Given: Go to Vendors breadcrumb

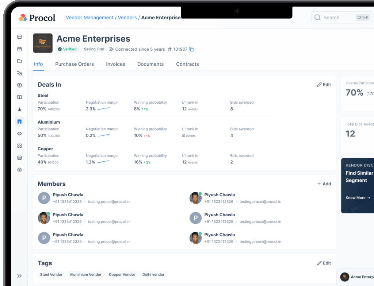Looking at the screenshot, I should (127, 18).
